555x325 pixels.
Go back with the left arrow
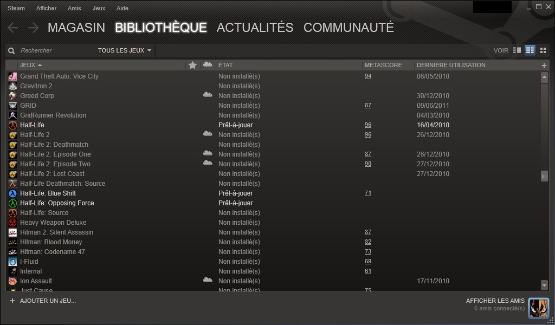coord(13,28)
